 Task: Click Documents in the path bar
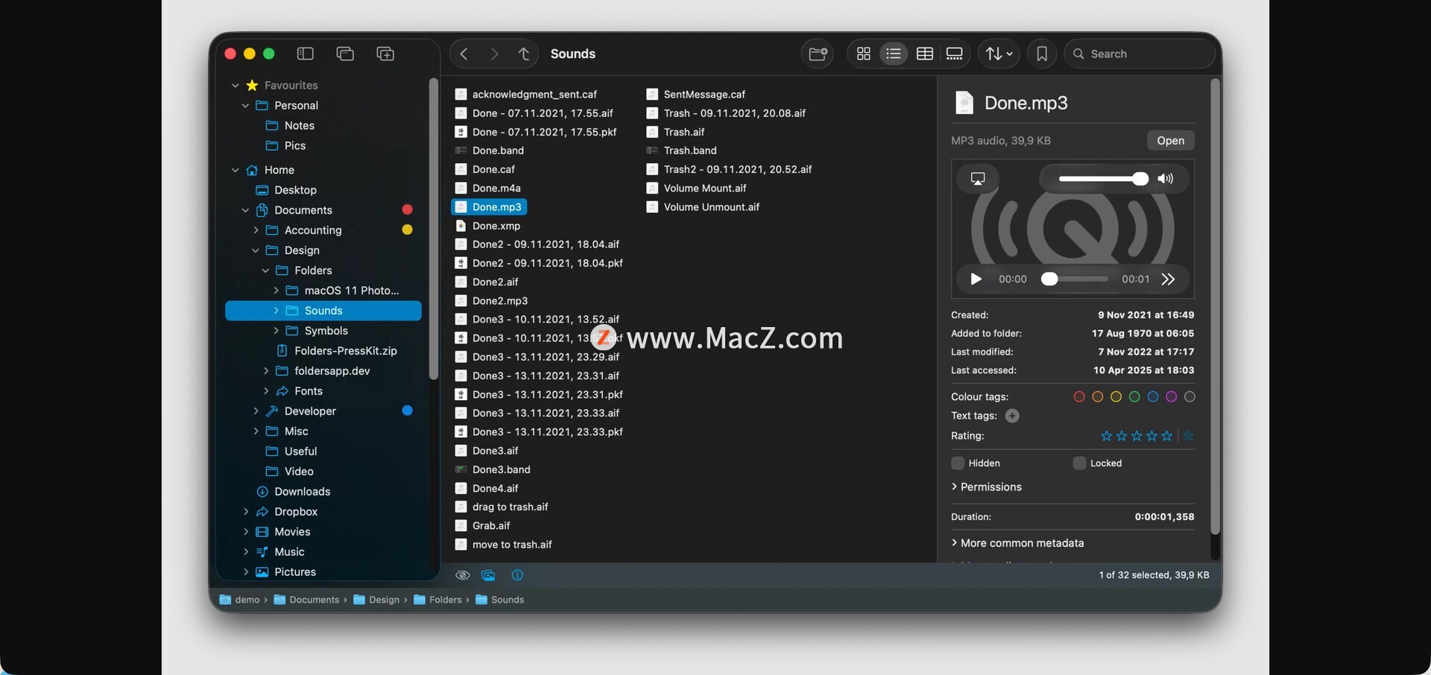pos(313,600)
